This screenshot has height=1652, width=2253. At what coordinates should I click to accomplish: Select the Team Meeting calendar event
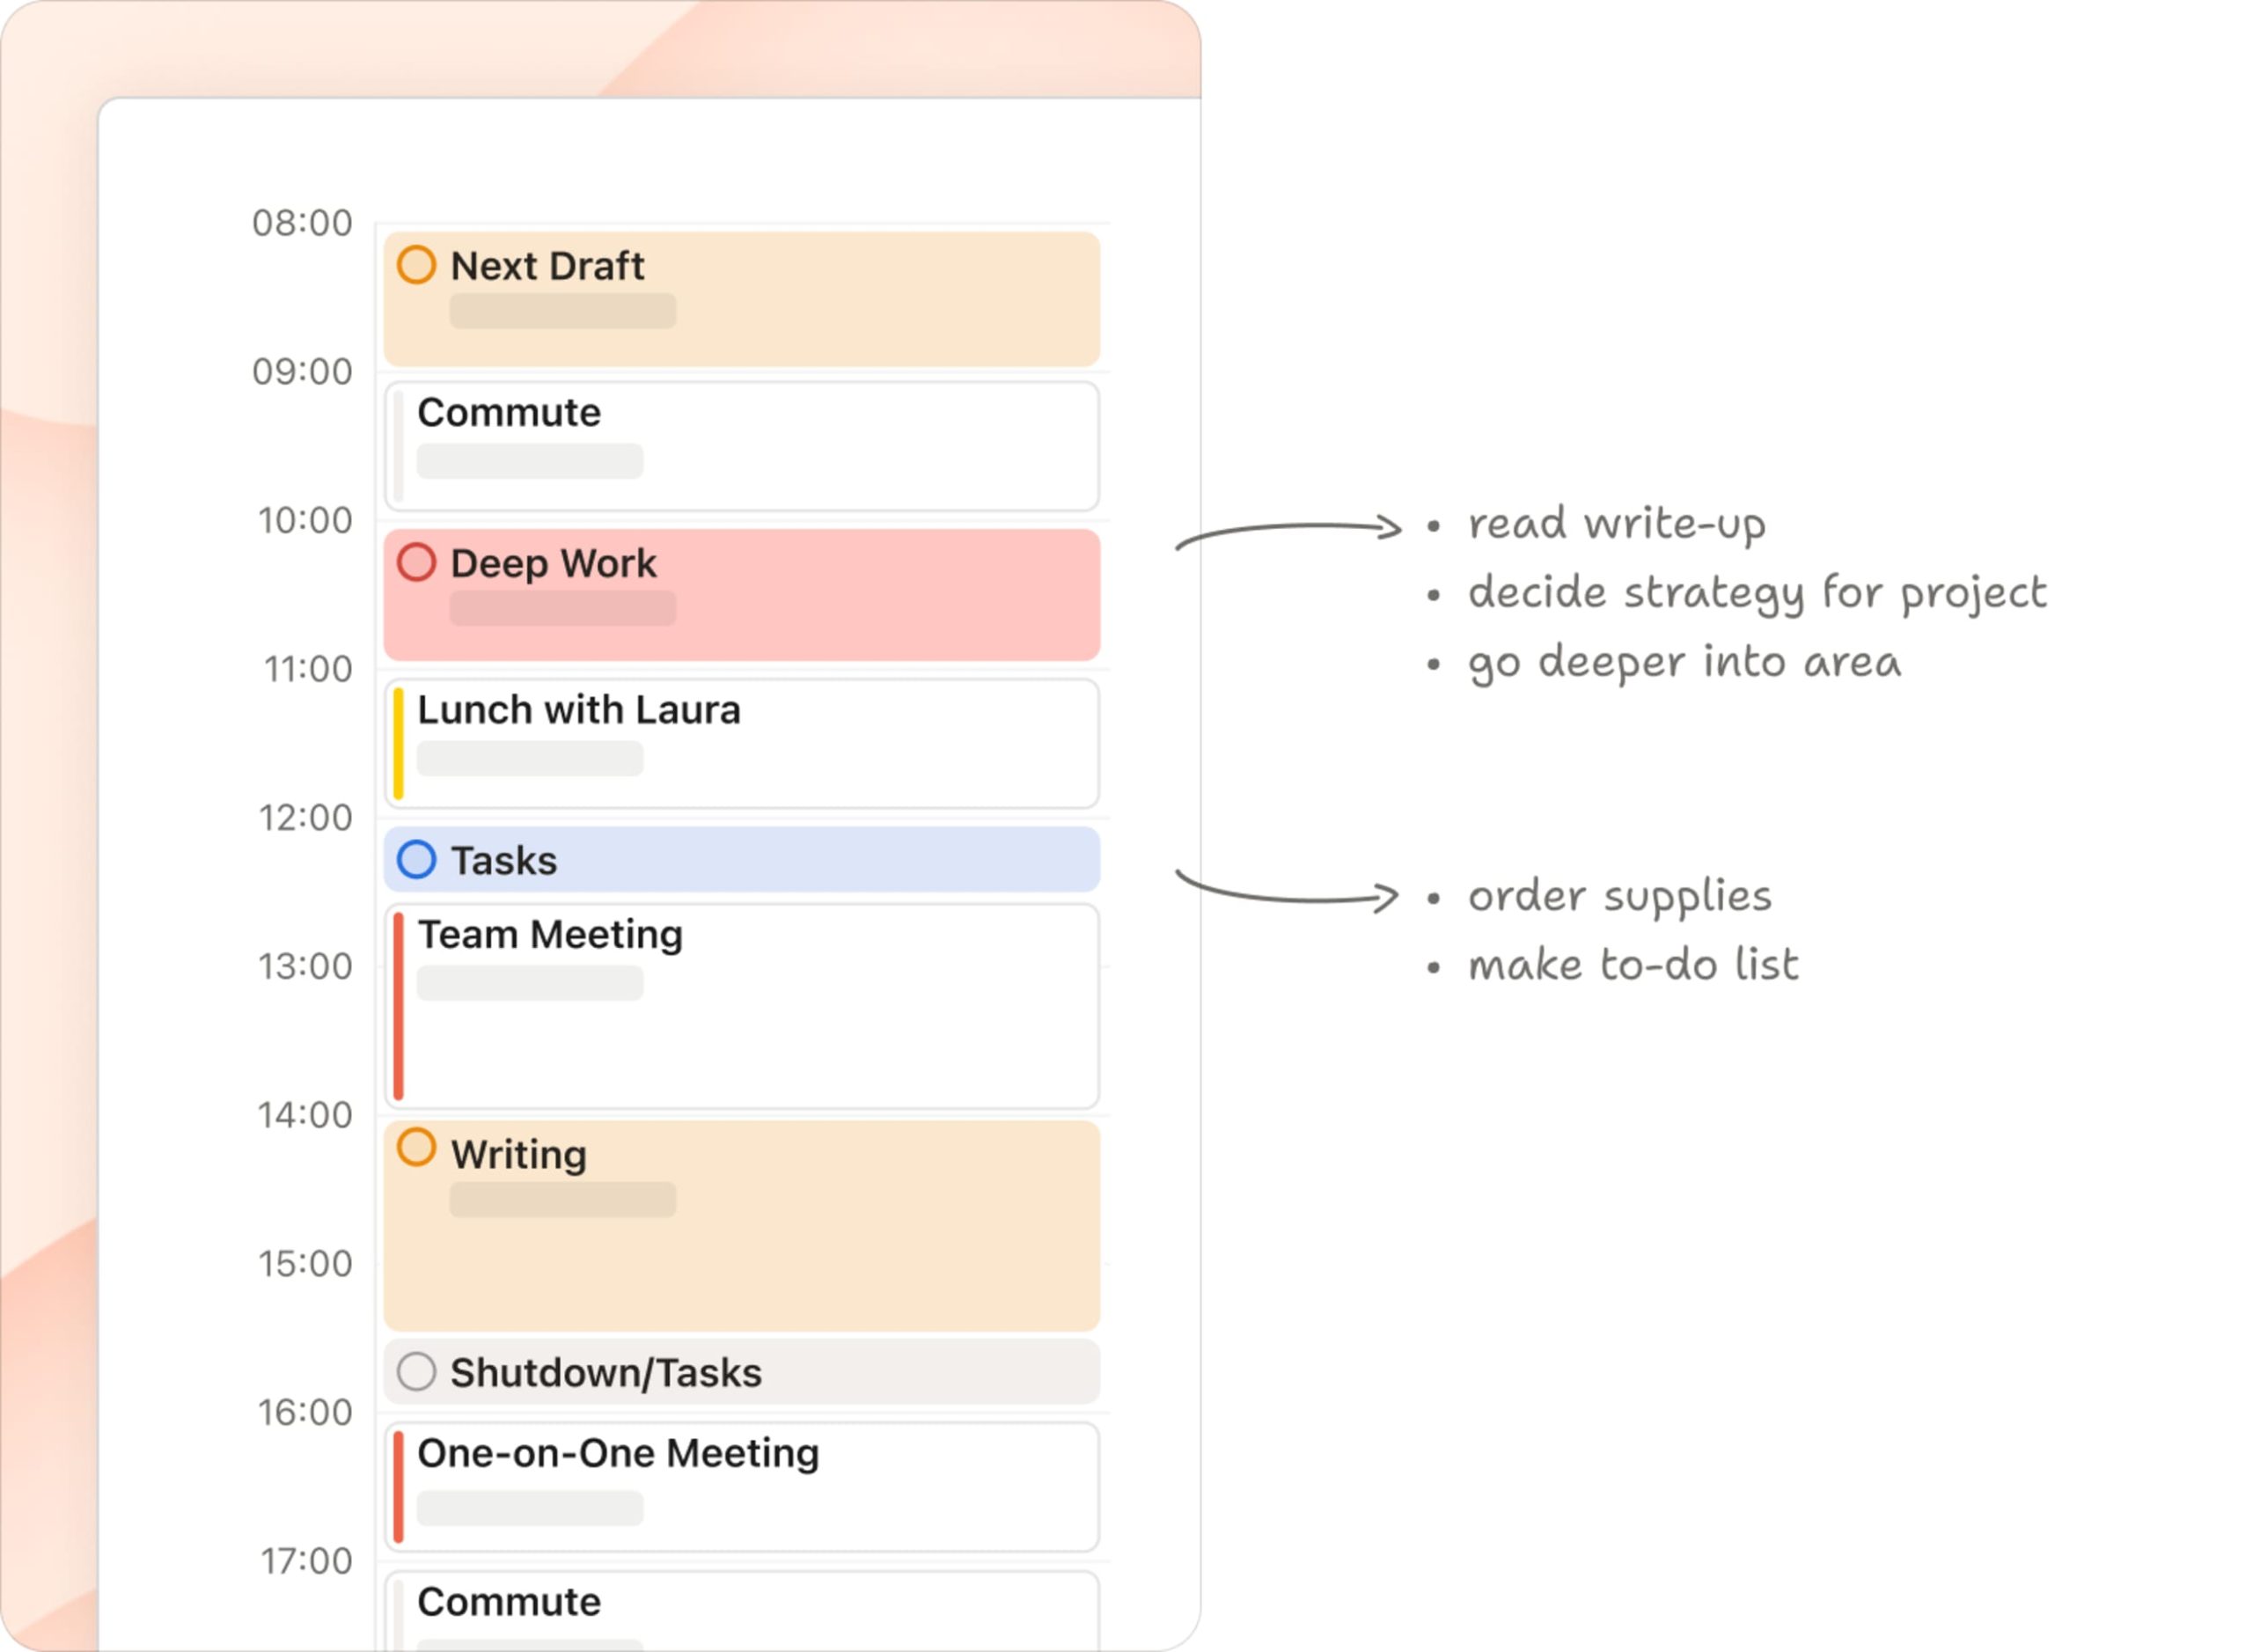pyautogui.click(x=740, y=1007)
